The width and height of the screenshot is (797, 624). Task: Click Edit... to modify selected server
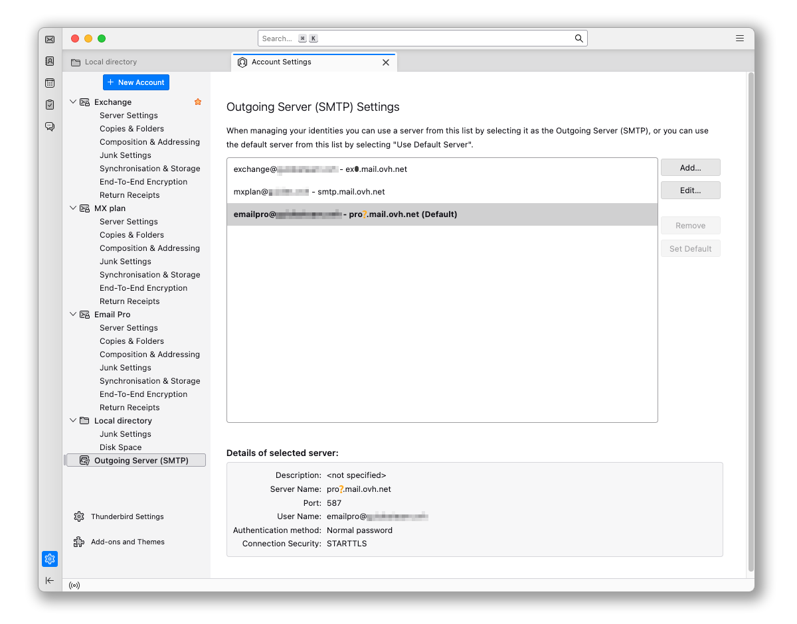coord(690,191)
